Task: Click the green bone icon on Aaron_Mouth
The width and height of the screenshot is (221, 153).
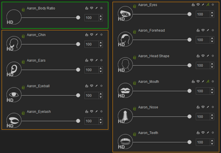Action: 208,81
